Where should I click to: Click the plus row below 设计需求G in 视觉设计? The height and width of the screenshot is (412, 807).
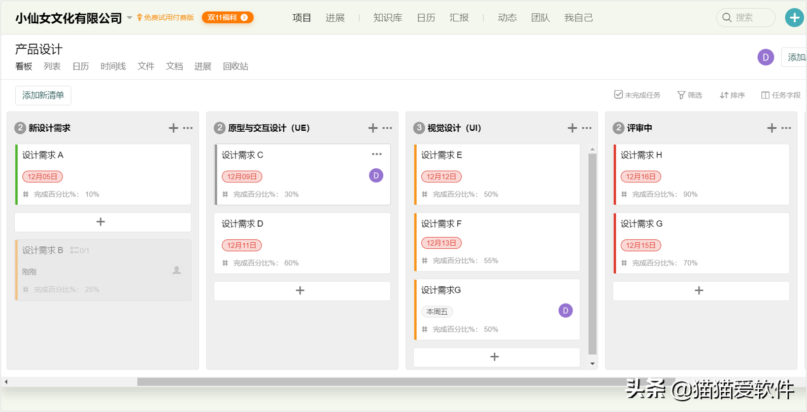(497, 357)
